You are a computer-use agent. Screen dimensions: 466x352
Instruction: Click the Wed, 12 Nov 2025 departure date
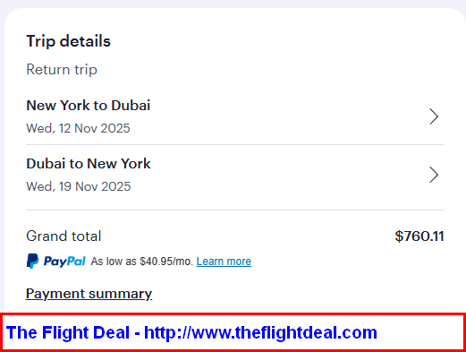pyautogui.click(x=78, y=128)
